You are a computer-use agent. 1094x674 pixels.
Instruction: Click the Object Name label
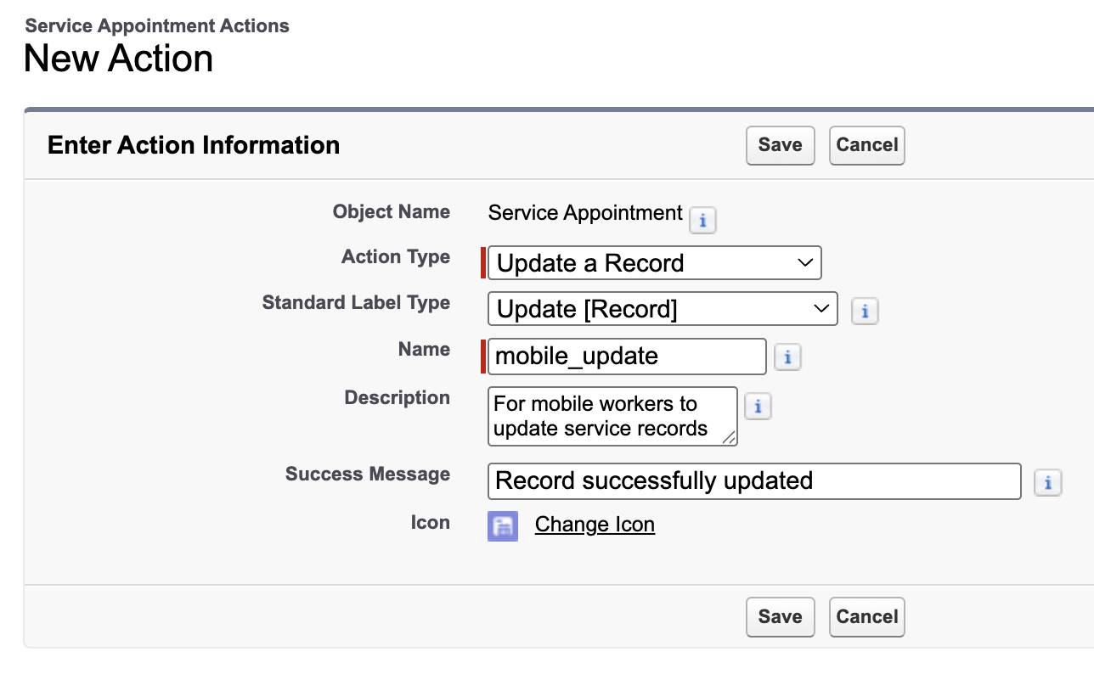point(392,211)
